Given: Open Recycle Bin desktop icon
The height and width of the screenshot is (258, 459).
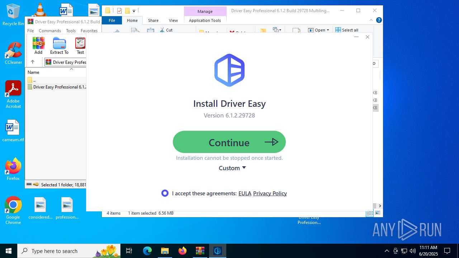Looking at the screenshot, I should [13, 15].
